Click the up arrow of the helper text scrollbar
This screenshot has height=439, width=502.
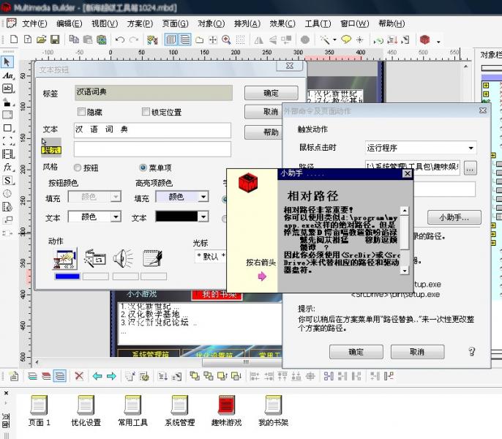[405, 211]
